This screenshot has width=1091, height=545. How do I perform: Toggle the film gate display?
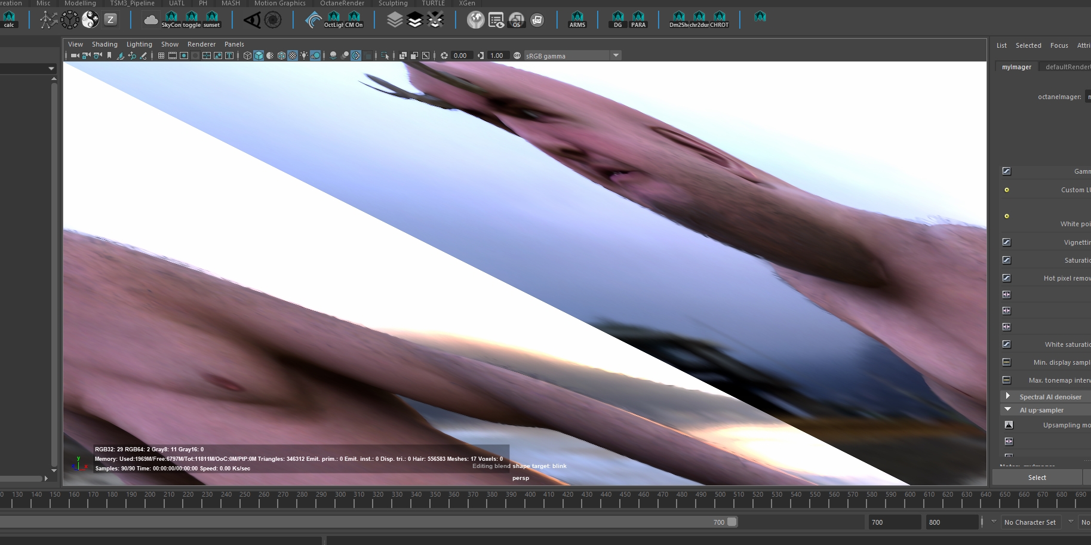coord(173,56)
